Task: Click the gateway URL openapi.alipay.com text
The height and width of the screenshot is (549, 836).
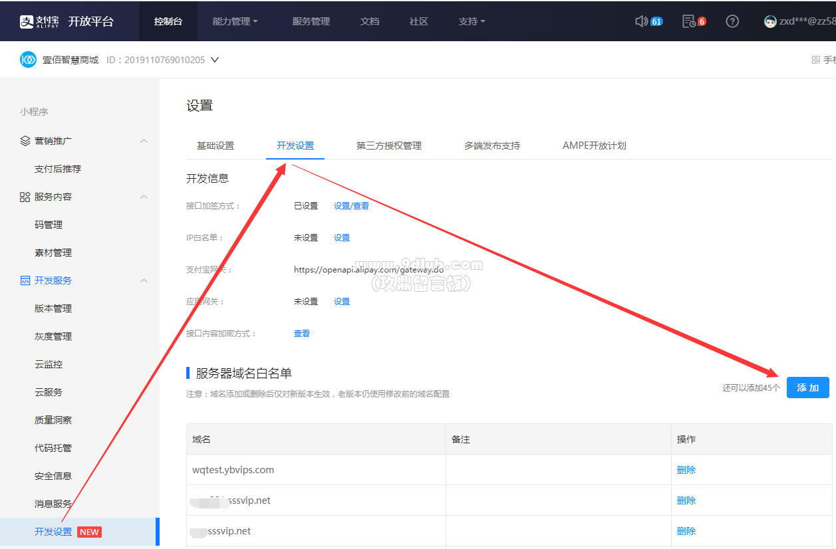Action: (368, 270)
